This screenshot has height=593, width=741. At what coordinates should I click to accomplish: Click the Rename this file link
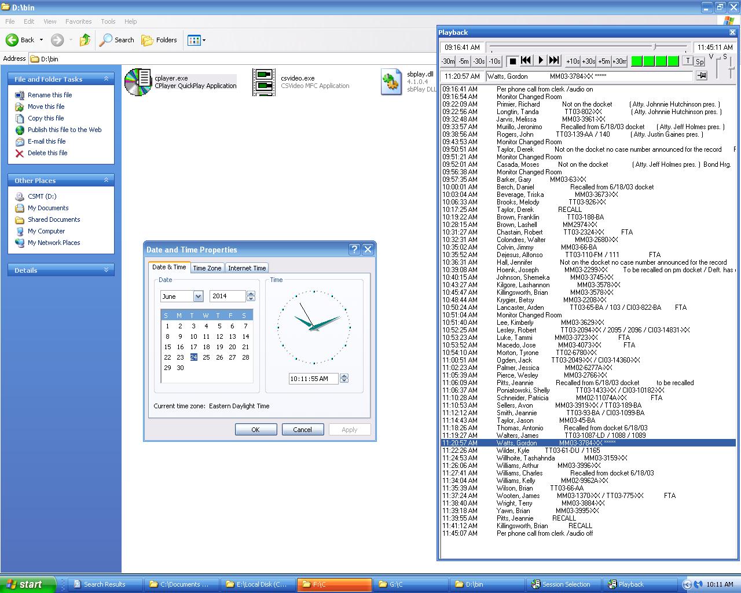(x=50, y=95)
